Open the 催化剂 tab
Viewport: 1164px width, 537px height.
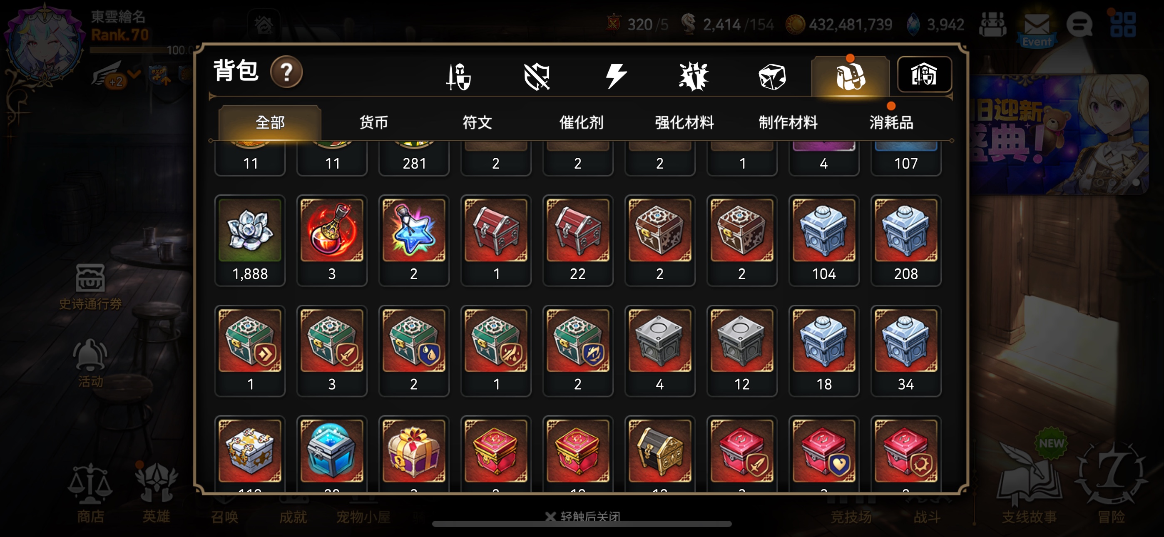[581, 122]
